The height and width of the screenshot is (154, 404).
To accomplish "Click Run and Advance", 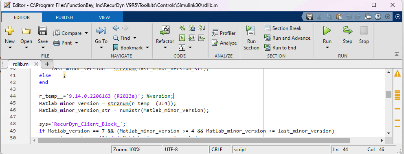I will pos(288,38).
